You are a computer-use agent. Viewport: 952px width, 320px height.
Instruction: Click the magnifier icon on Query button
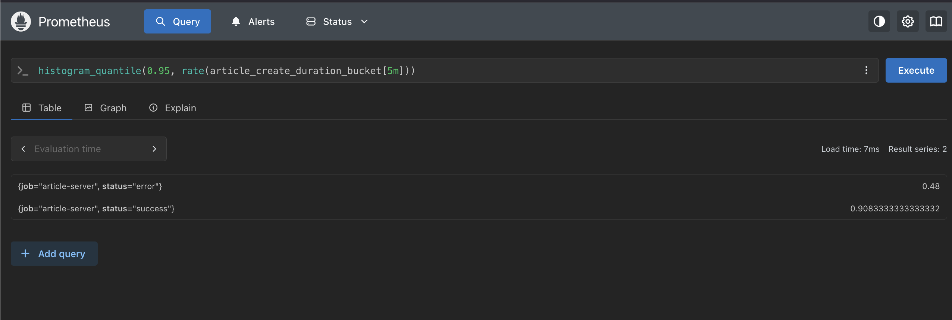coord(160,22)
